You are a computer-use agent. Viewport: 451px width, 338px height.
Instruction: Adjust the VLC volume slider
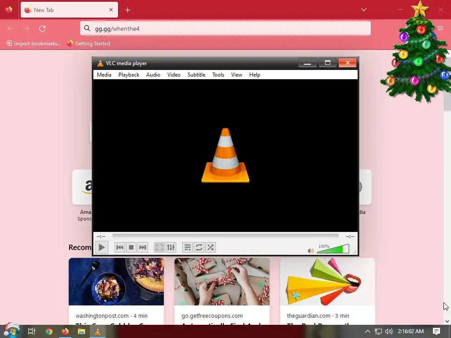point(333,249)
